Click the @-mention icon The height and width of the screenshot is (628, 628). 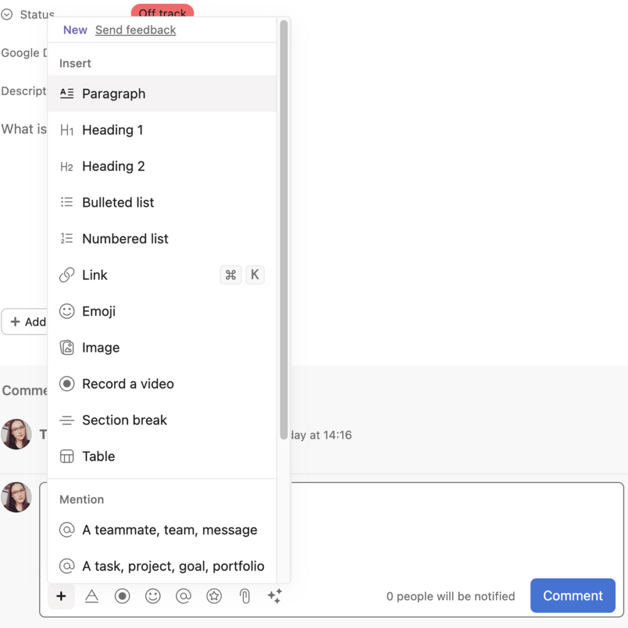pyautogui.click(x=183, y=595)
